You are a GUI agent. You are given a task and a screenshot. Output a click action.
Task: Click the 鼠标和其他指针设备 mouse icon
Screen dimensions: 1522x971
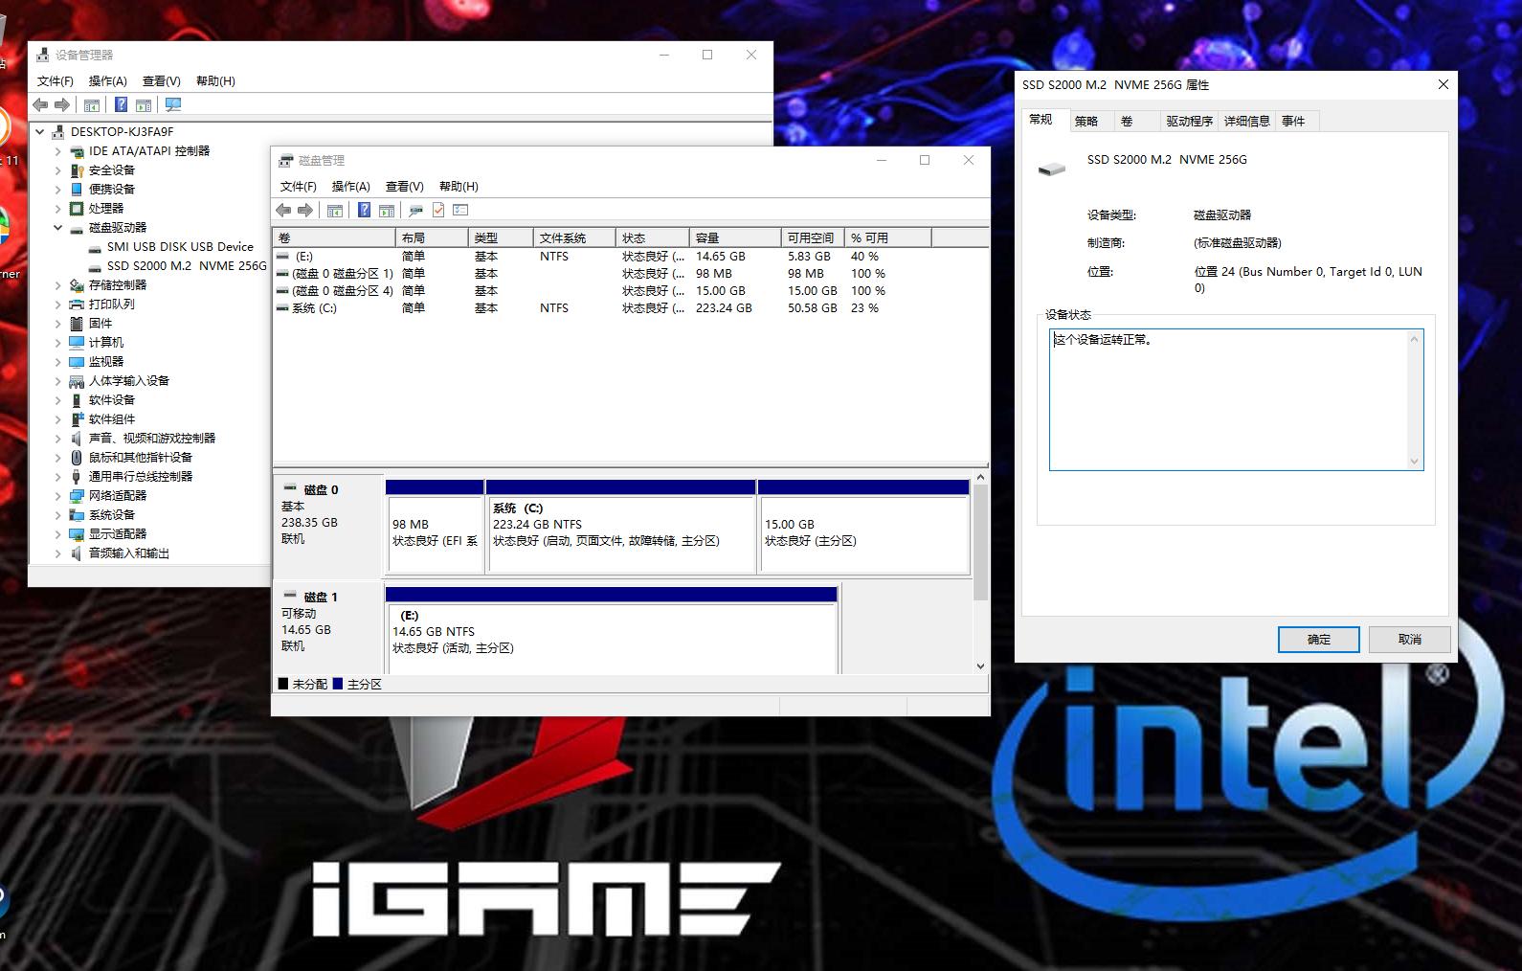coord(77,458)
